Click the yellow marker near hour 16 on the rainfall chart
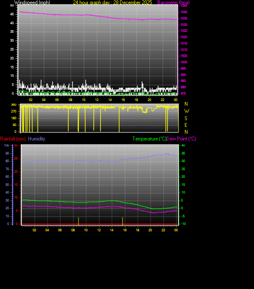Screen dimensions: 254x289 pos(123,222)
